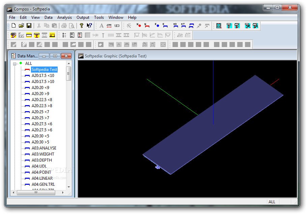The image size is (307, 214).
Task: Minimize the Data Manager panel
Action: coord(44,56)
